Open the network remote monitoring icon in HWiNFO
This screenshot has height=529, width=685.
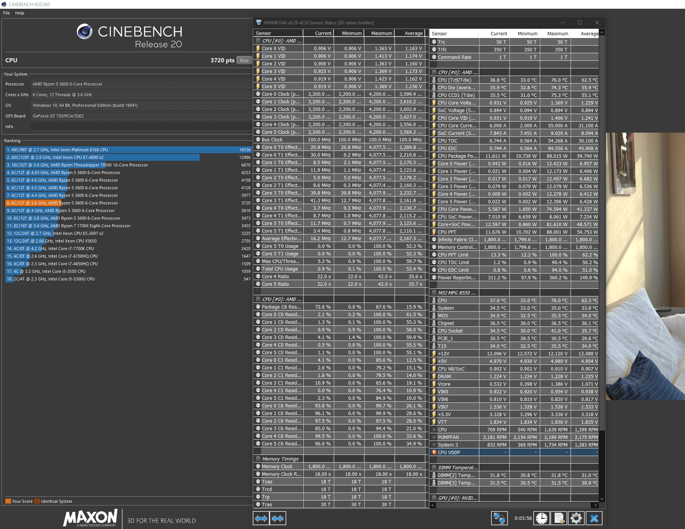click(499, 518)
